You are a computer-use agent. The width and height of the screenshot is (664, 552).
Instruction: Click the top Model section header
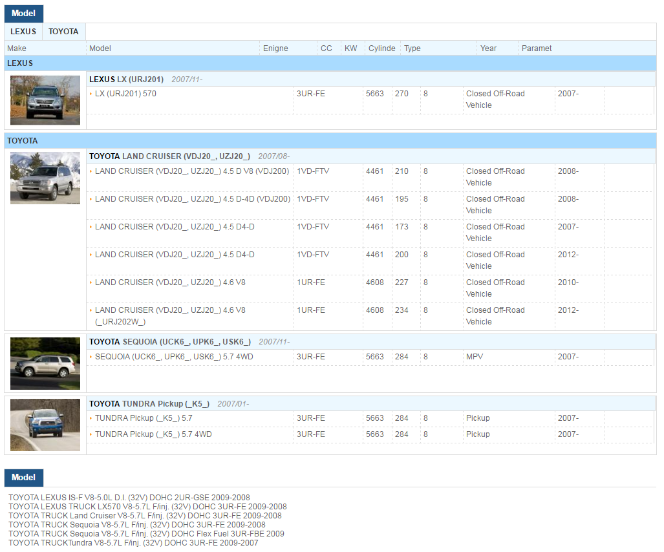[24, 14]
